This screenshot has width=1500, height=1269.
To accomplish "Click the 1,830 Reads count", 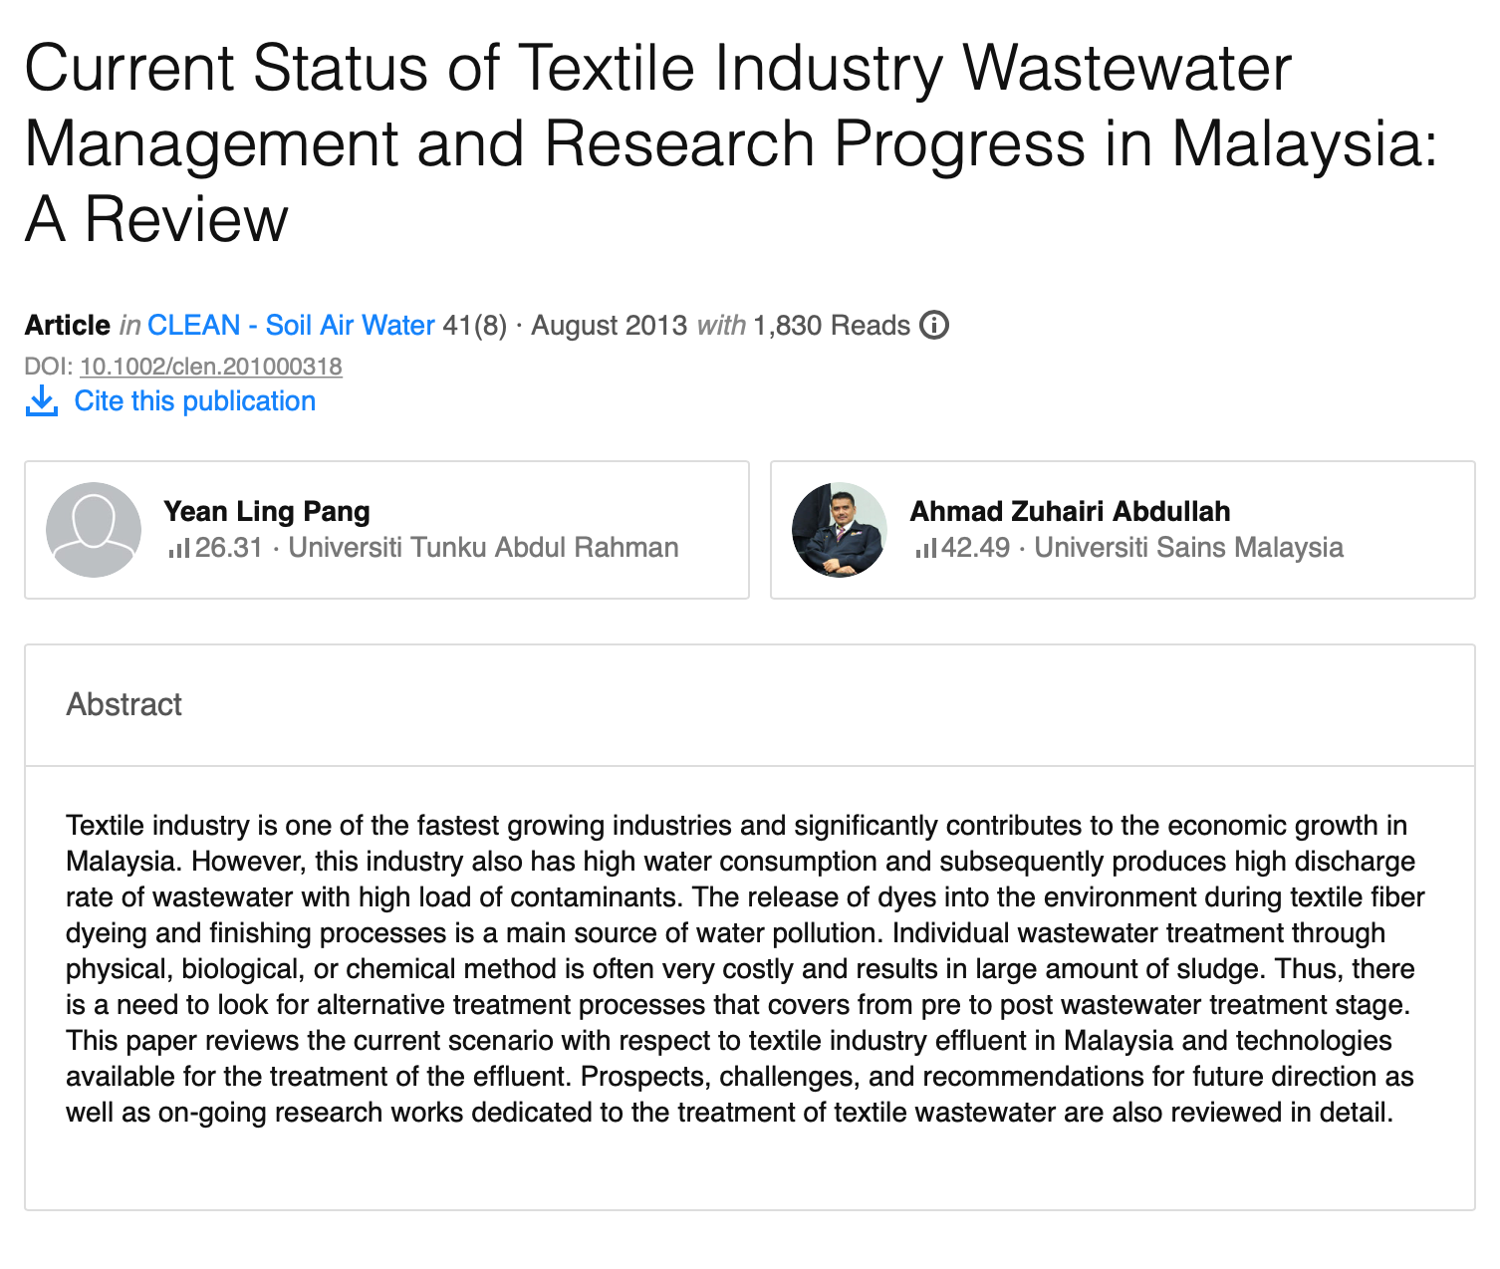I will (832, 326).
